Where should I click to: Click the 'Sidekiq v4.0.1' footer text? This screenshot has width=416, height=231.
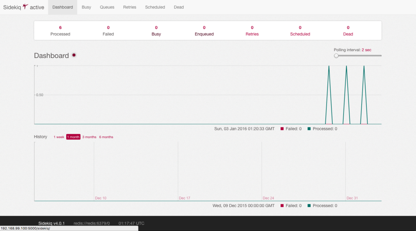click(x=52, y=223)
